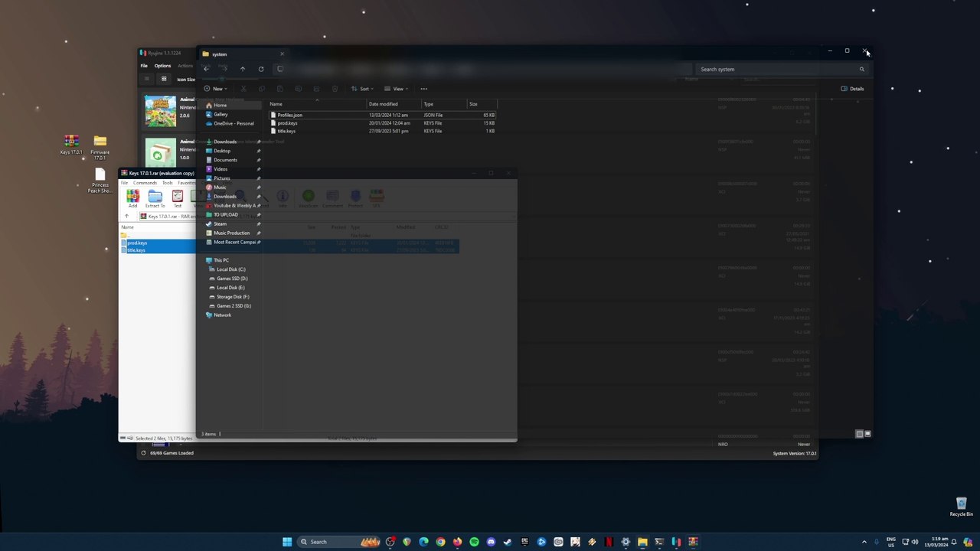
Task: Open Games 2 SSD (G:) in the sidebar
Action: [234, 306]
